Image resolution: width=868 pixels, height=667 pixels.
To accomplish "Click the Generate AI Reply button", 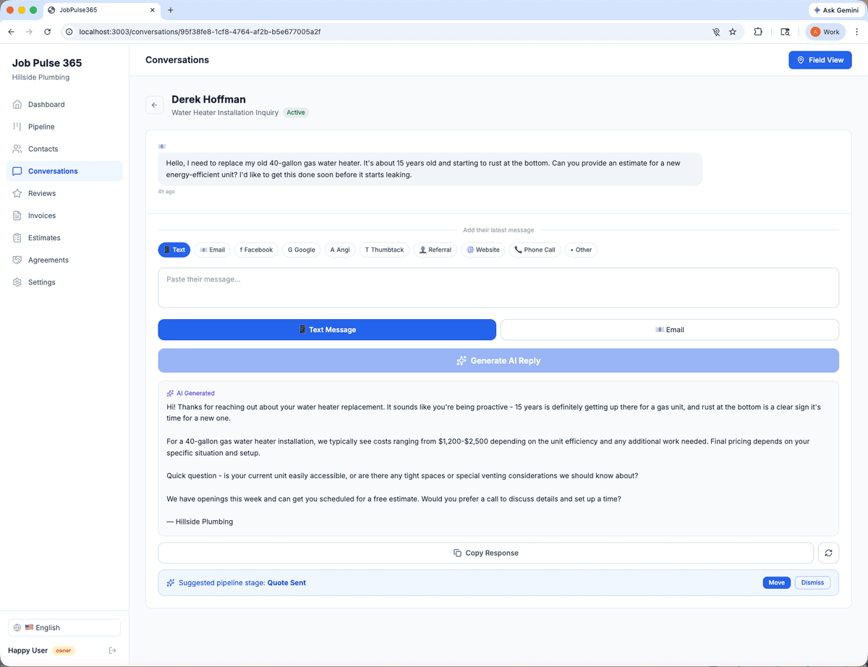I will (498, 360).
